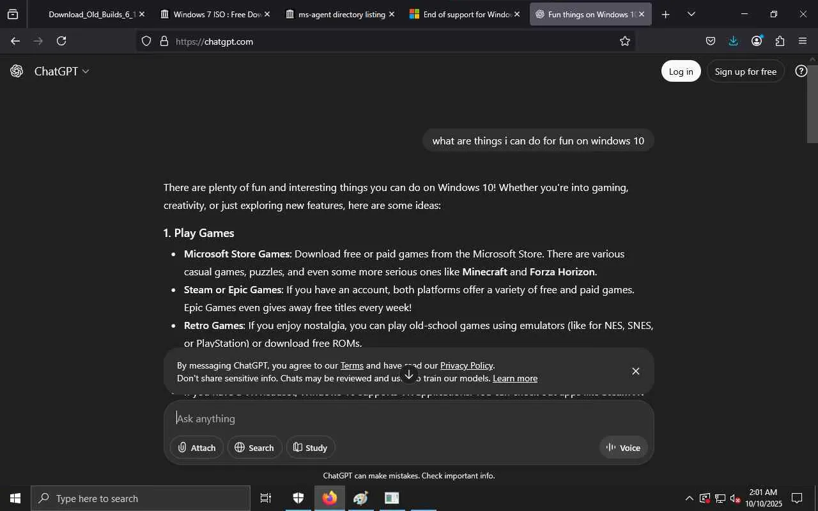Switch to ms-agent directory listing tab
The image size is (818, 511).
click(340, 14)
